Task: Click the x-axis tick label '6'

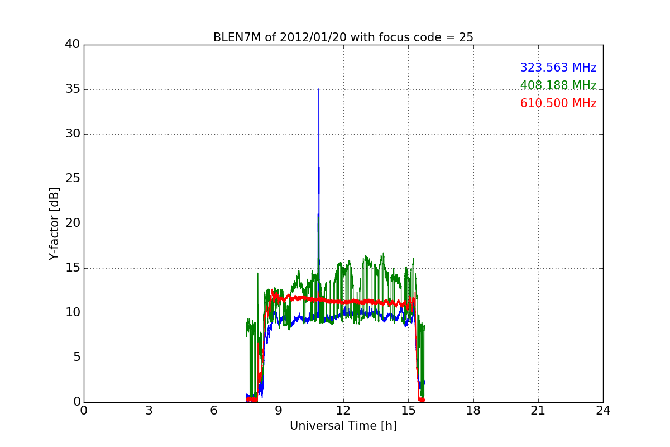Action: pyautogui.click(x=213, y=411)
